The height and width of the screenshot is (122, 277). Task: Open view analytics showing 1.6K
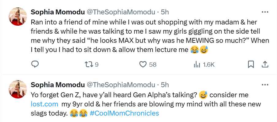(x=204, y=65)
